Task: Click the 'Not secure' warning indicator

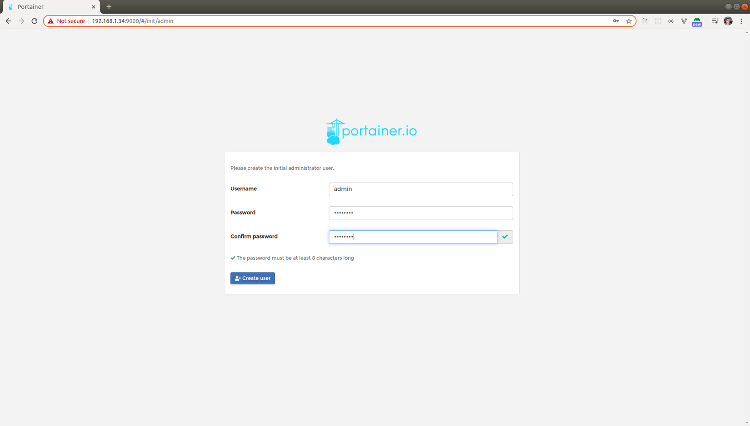Action: point(66,21)
